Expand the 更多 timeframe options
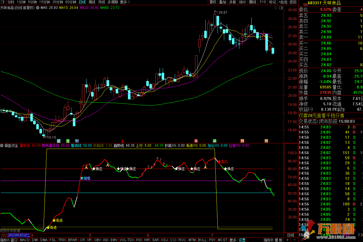This screenshot has height=242, width=363. click(125, 2)
